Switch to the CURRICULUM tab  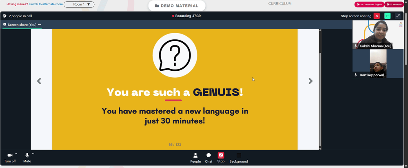point(280,4)
